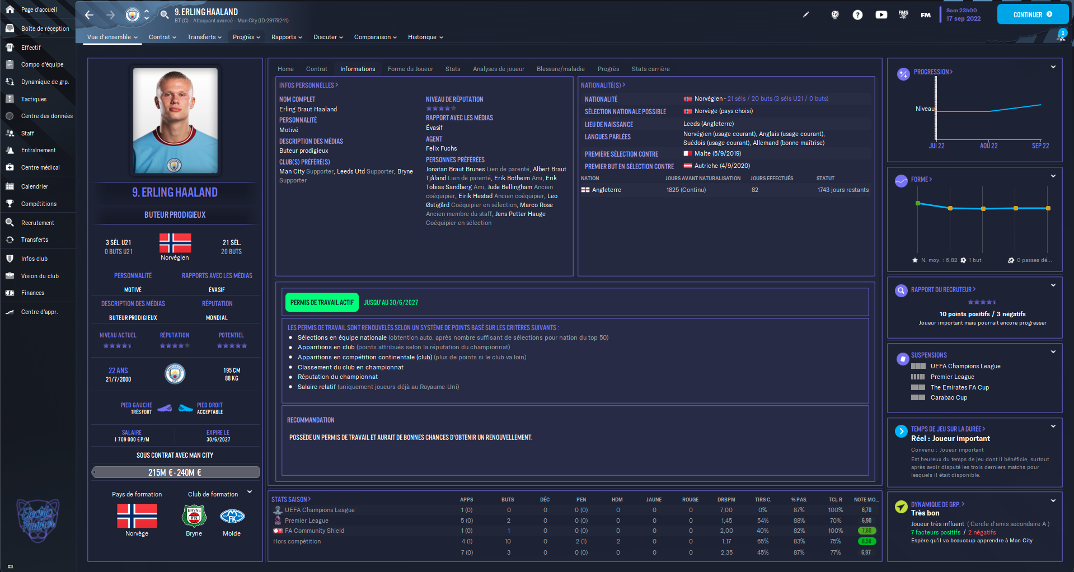The image size is (1074, 572).
Task: Switch to the Contrat tab in player panel
Action: 317,69
